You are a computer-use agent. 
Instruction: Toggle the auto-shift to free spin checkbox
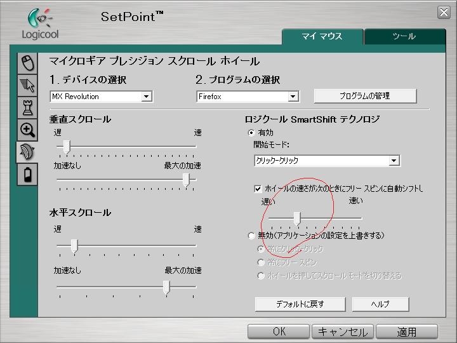(x=258, y=189)
